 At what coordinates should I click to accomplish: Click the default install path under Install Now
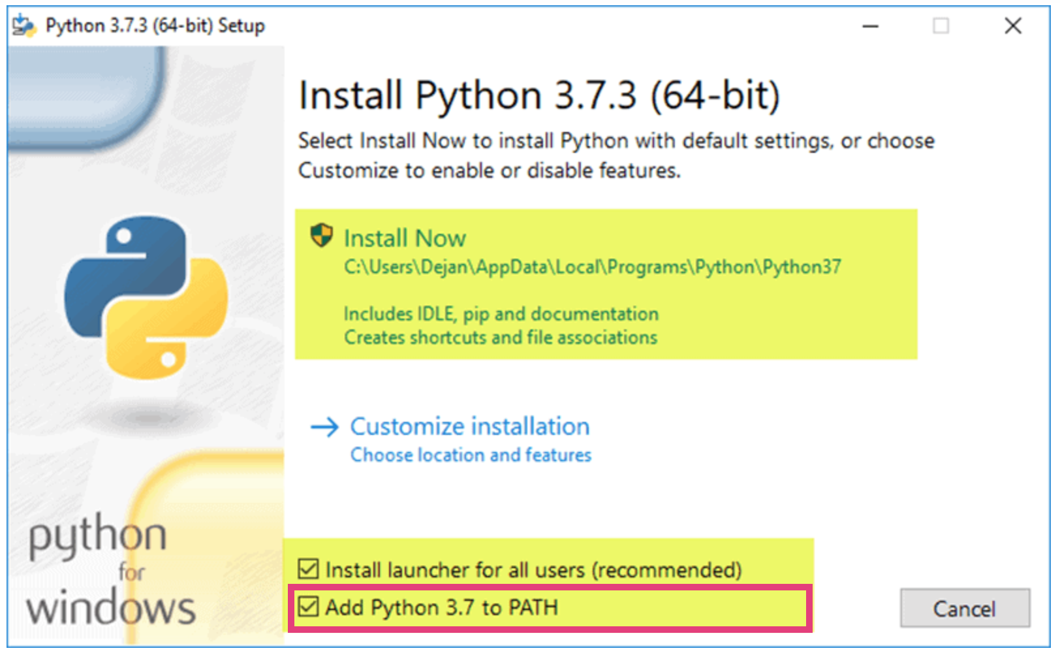(x=592, y=268)
